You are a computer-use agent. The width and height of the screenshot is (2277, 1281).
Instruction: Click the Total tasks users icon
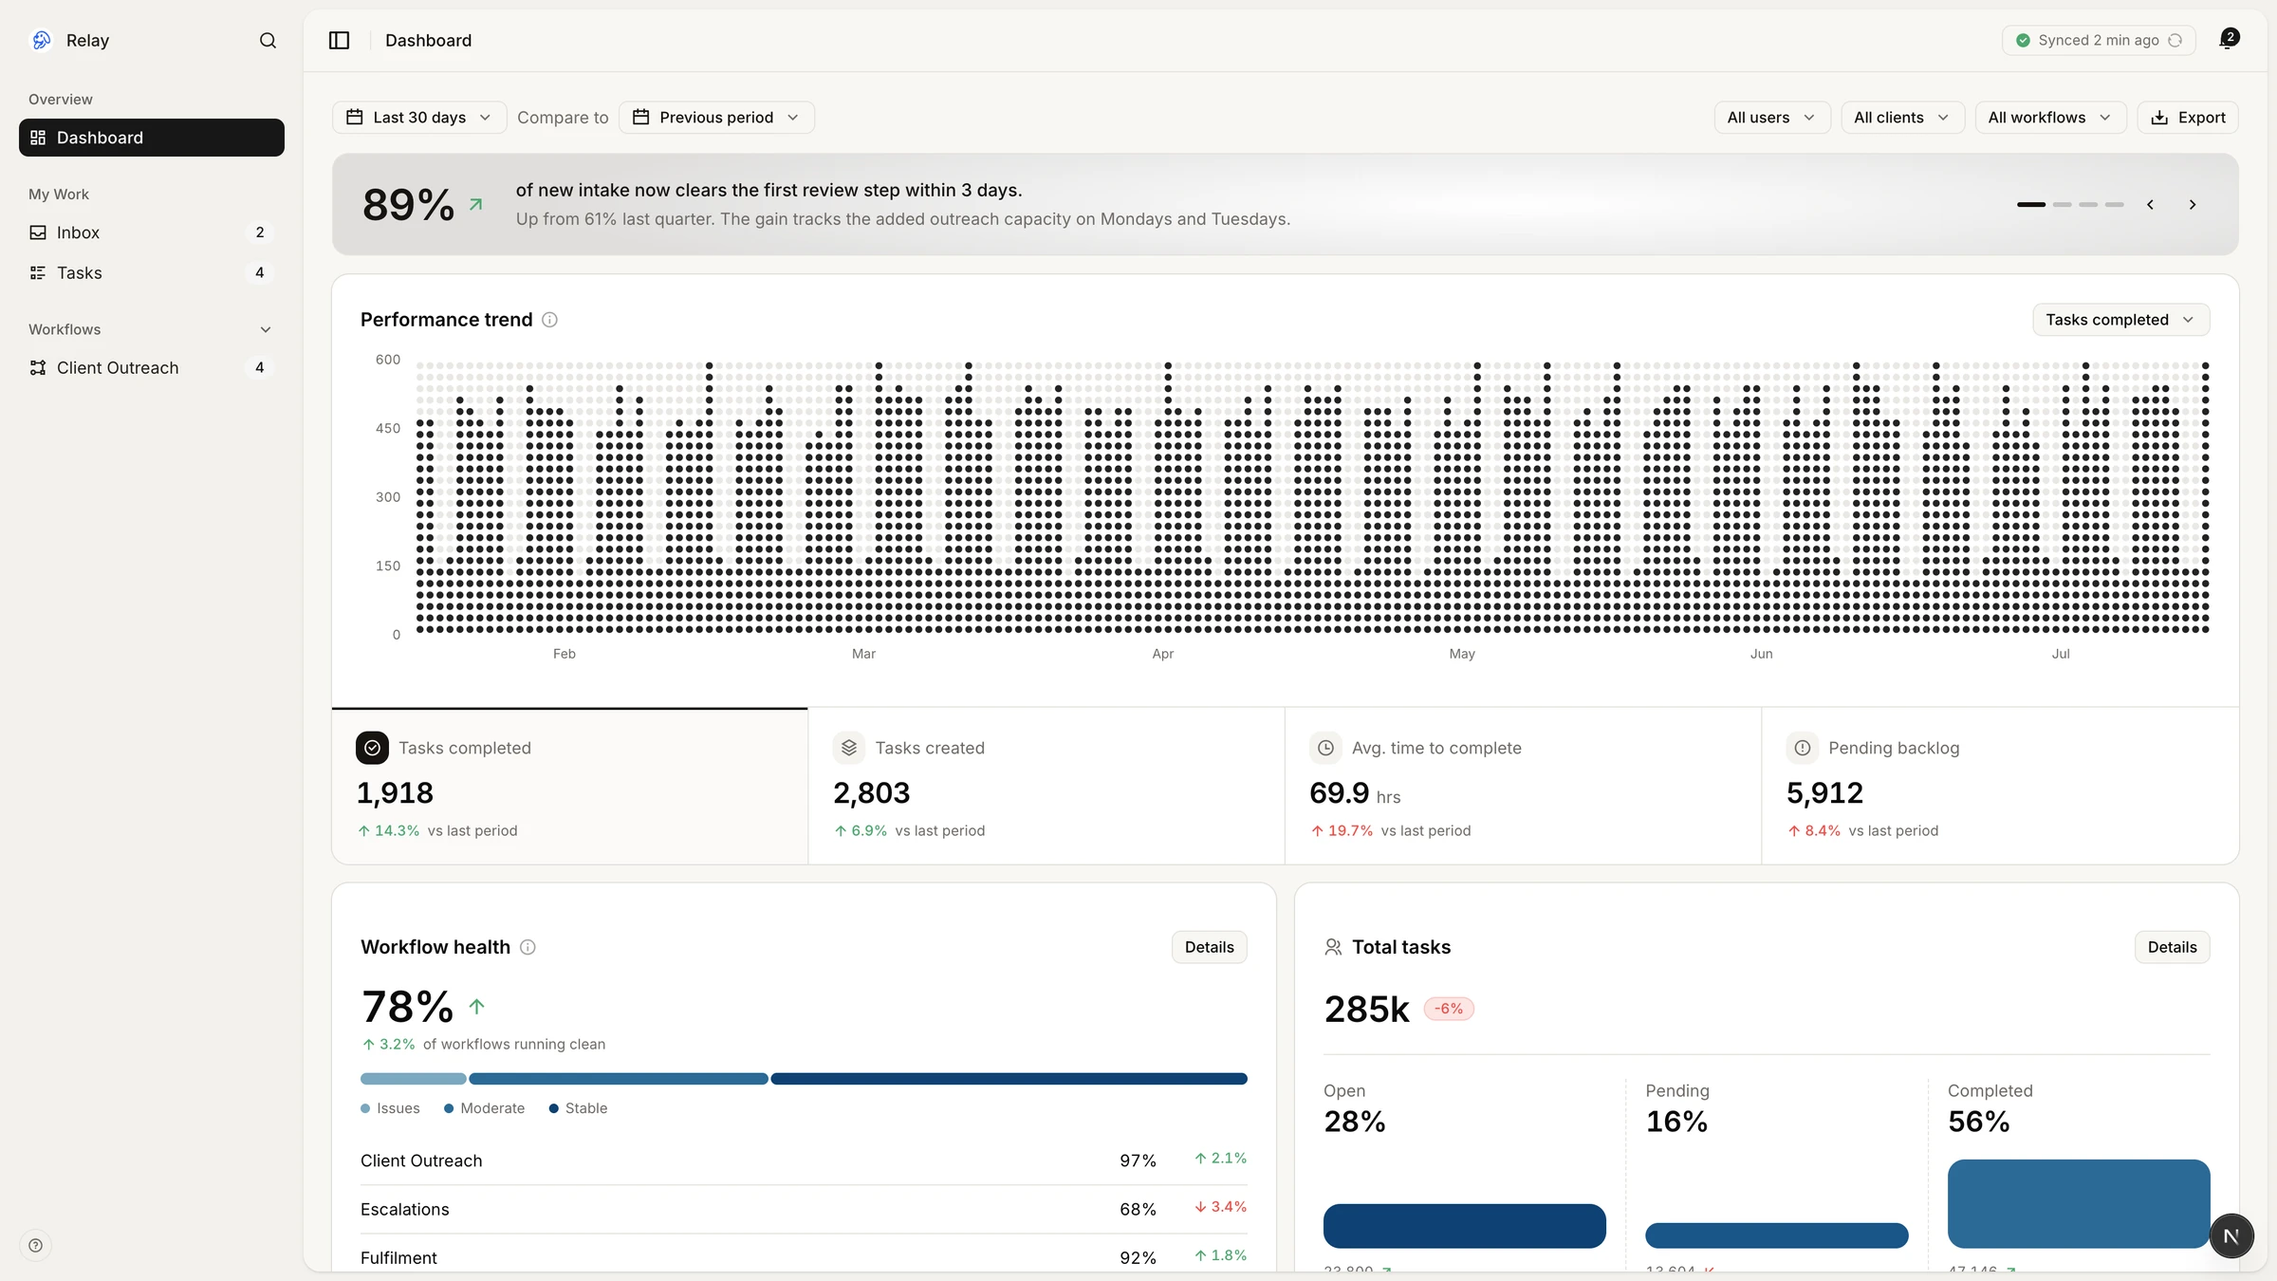pos(1333,947)
